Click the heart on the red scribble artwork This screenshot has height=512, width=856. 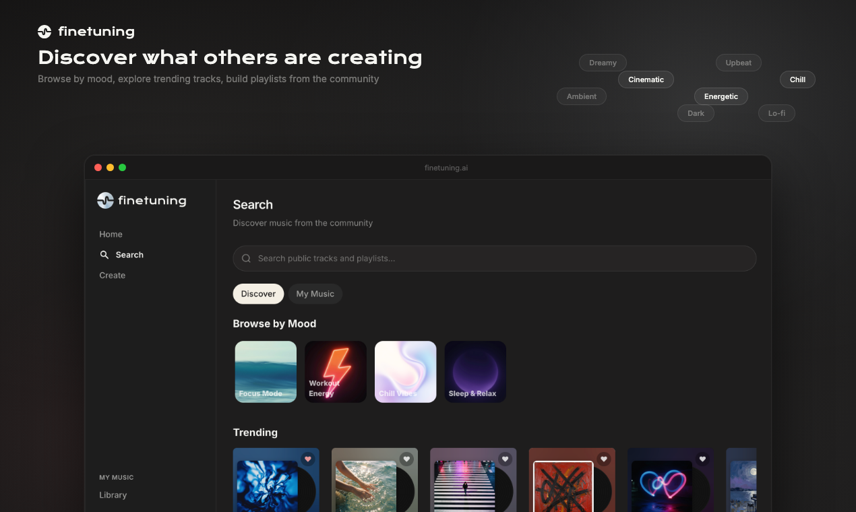(x=604, y=459)
